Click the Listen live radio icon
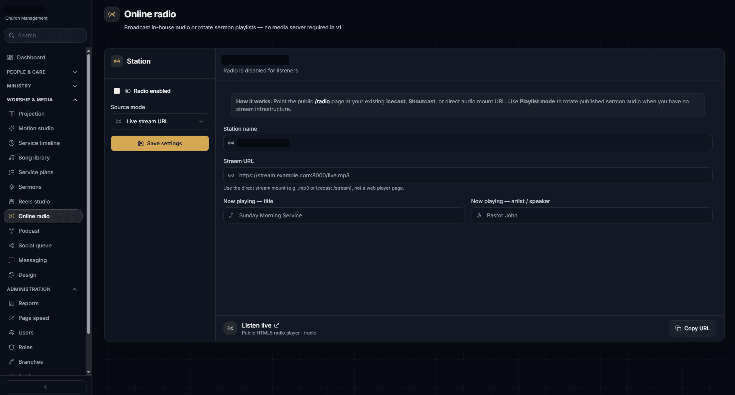Screen dimensions: 735x395 (x=230, y=328)
